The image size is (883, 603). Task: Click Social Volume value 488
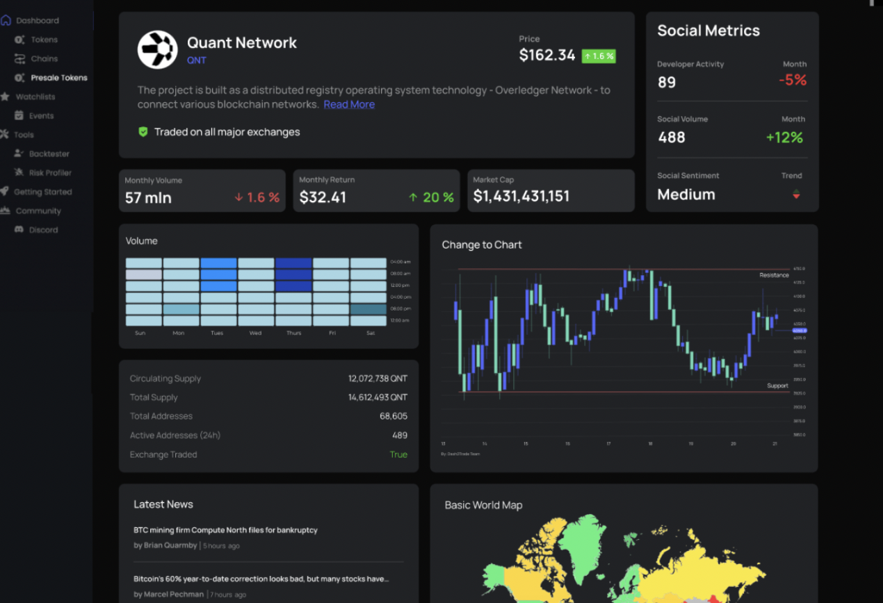672,138
